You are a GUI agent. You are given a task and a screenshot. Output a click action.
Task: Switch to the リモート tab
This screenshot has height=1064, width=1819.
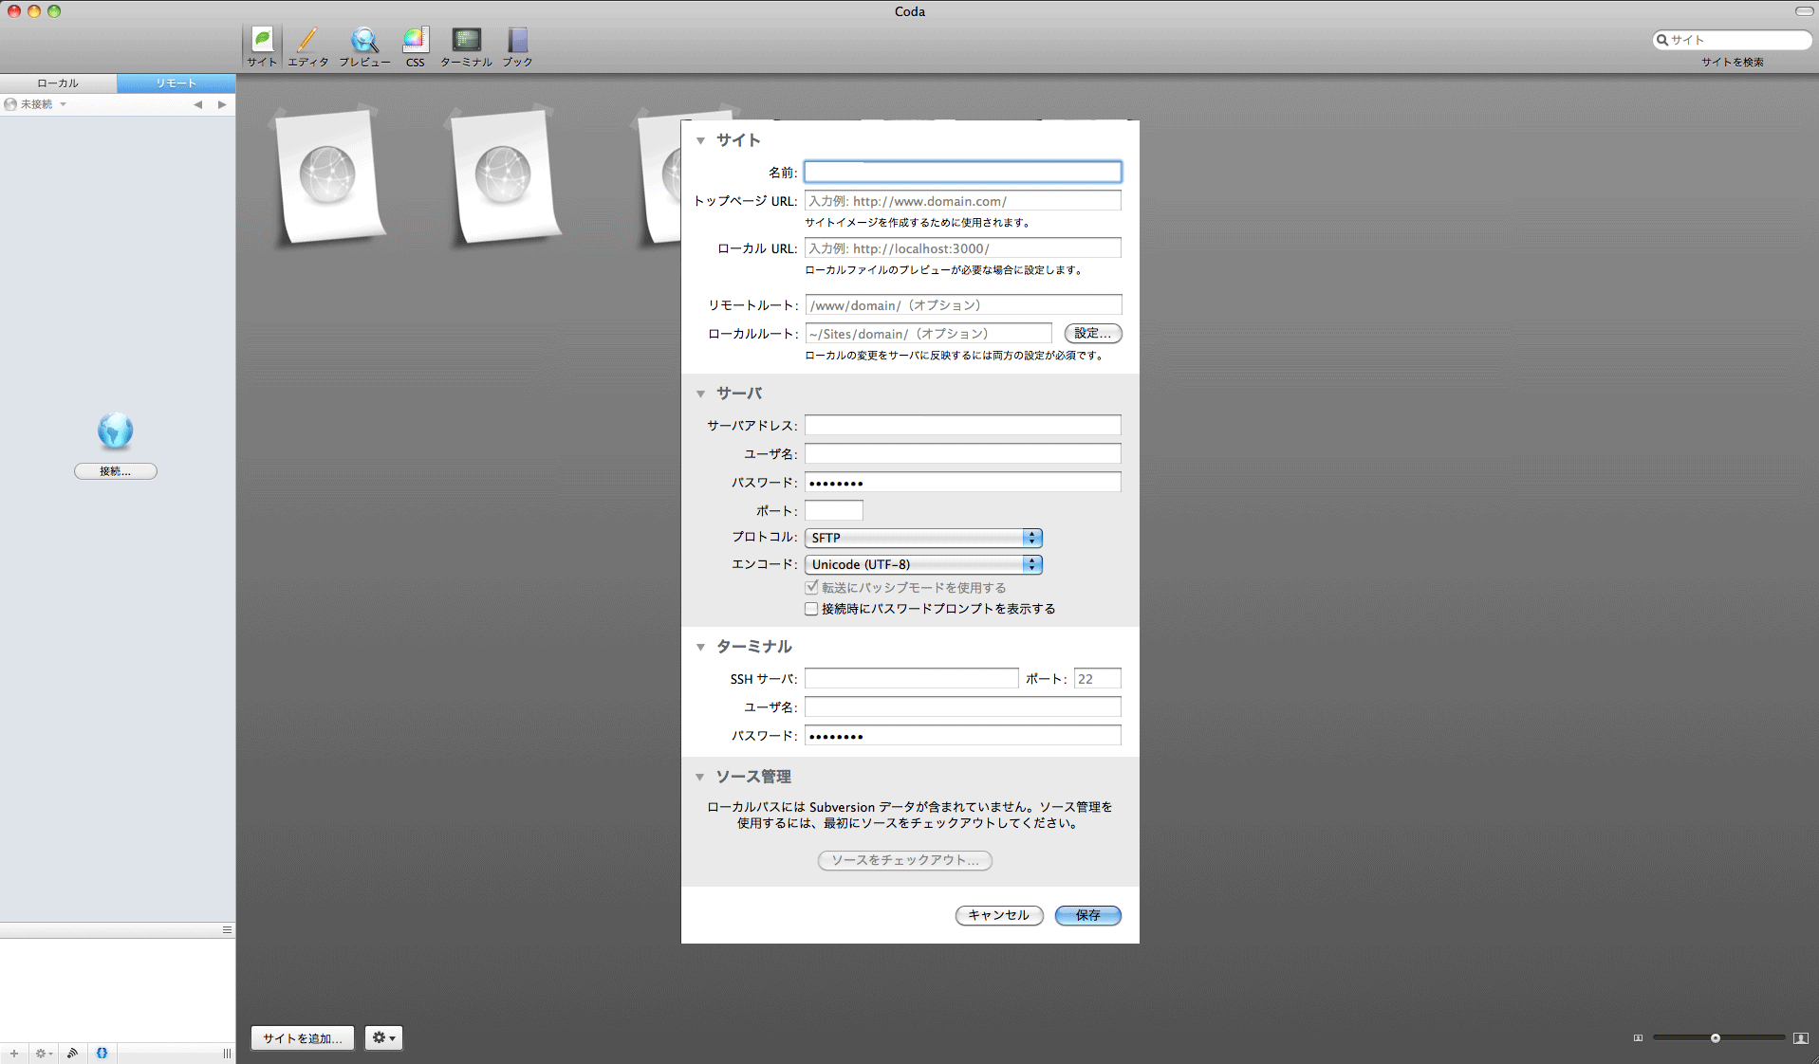(176, 83)
